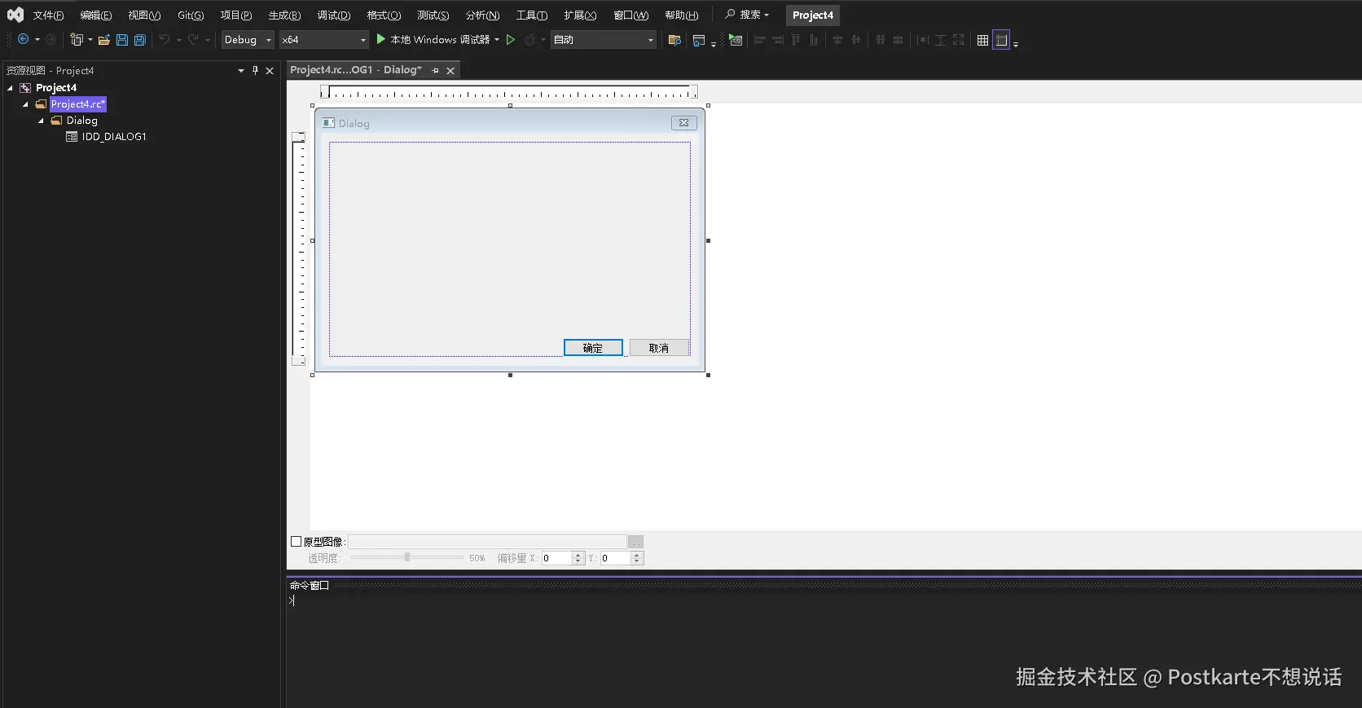The height and width of the screenshot is (708, 1362).
Task: Click the Make Same Height icon
Action: tap(940, 40)
